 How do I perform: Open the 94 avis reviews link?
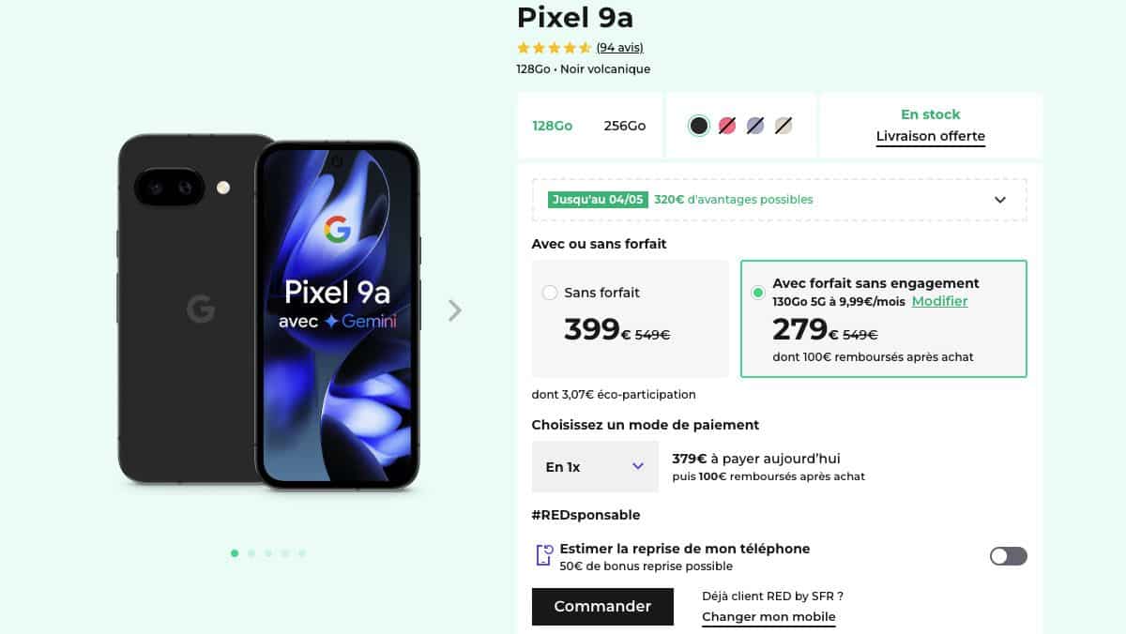[619, 48]
